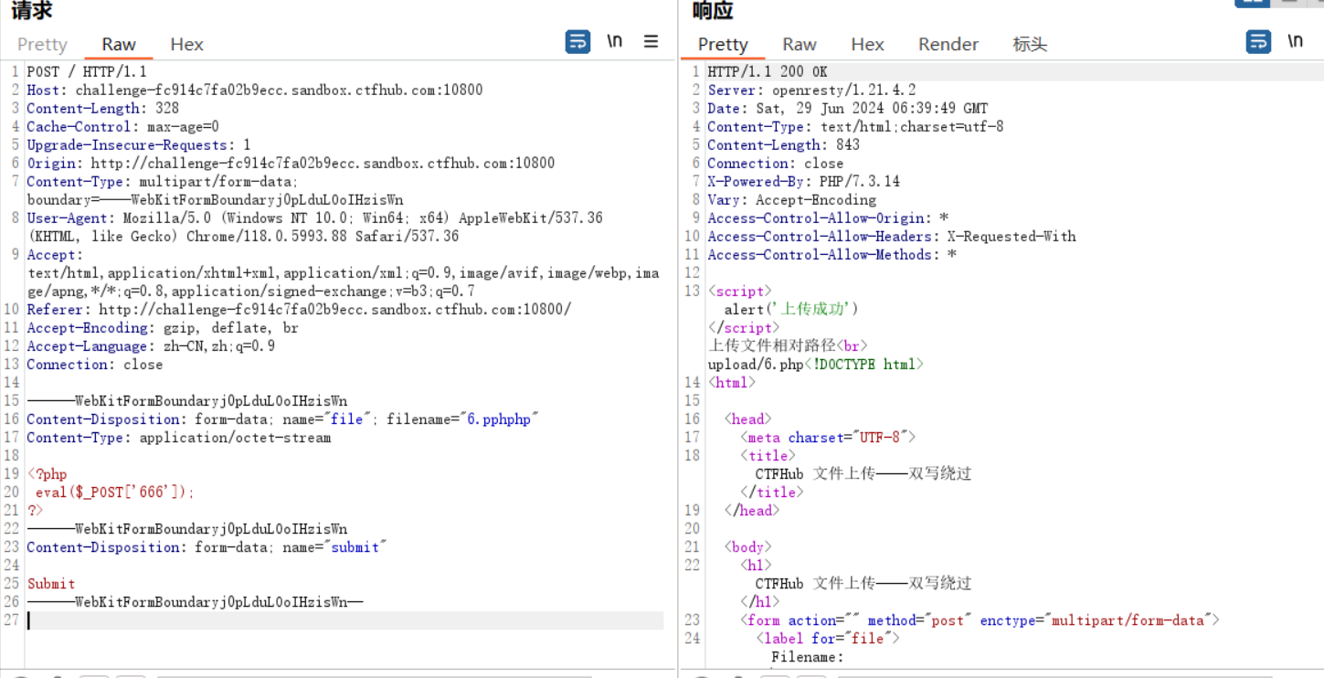
Task: Click 'HTTP/1.1 200 OK' status line
Action: point(768,71)
